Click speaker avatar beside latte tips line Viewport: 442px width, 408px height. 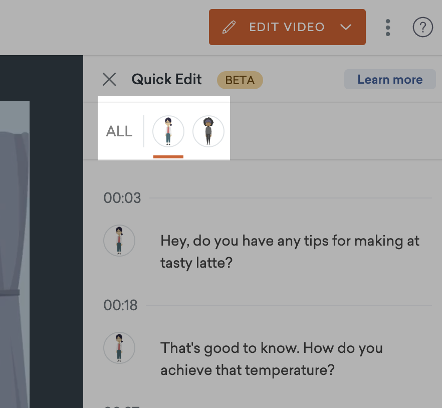pos(119,241)
